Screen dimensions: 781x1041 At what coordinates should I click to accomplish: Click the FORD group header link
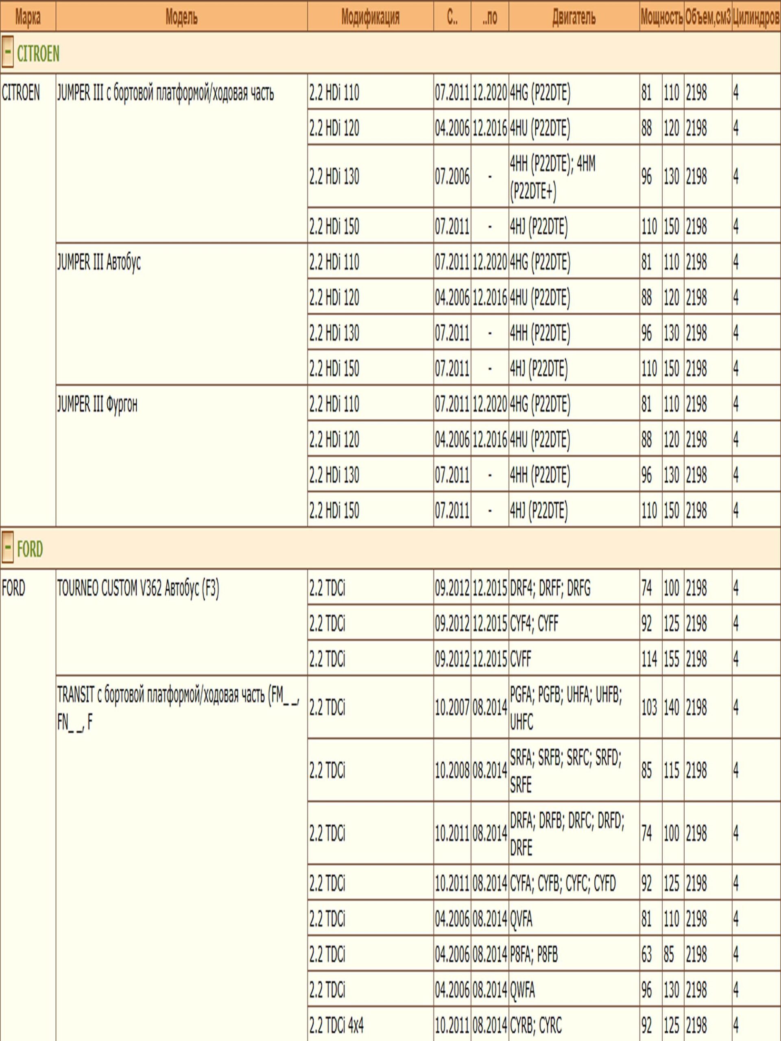click(x=30, y=549)
